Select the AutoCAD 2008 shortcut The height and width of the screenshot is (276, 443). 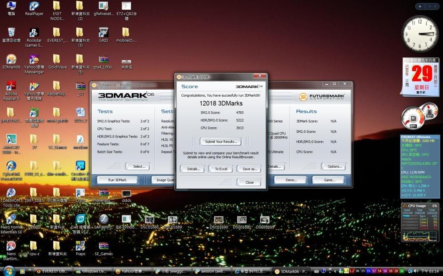(11, 144)
